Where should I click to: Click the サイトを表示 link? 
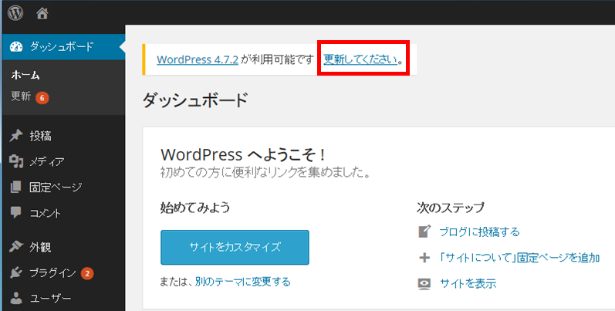click(468, 283)
